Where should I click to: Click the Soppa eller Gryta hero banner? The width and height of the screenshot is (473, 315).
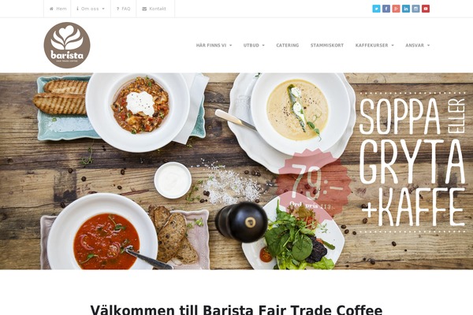[x=236, y=171]
